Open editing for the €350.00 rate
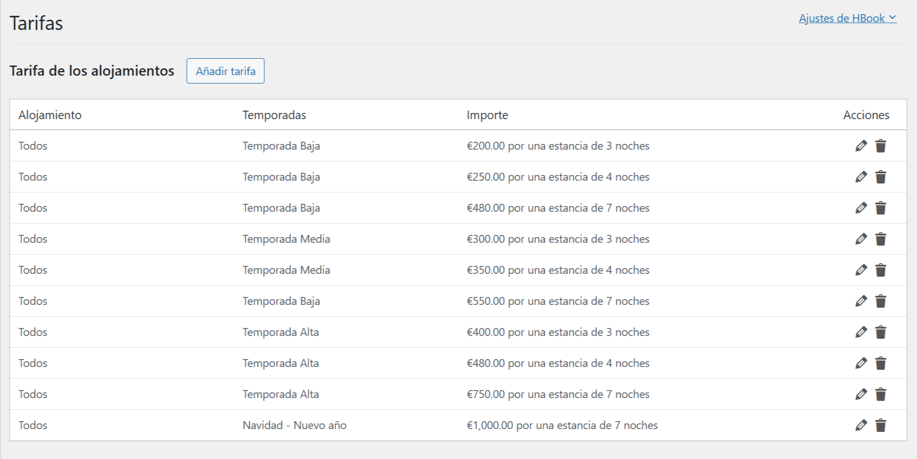 point(861,270)
